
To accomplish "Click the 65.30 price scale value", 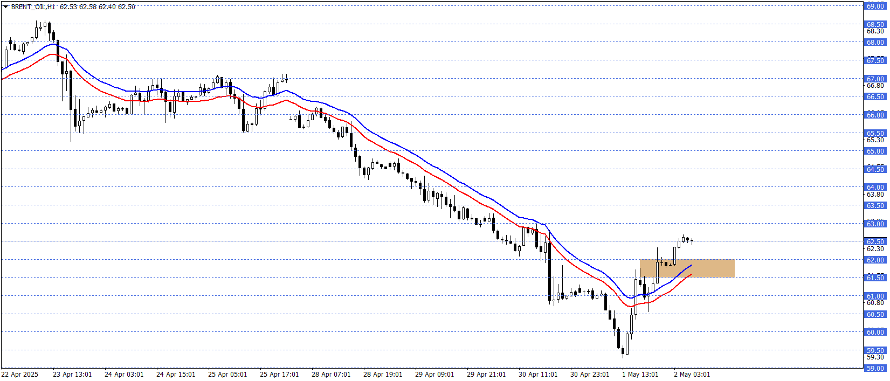I will point(875,140).
